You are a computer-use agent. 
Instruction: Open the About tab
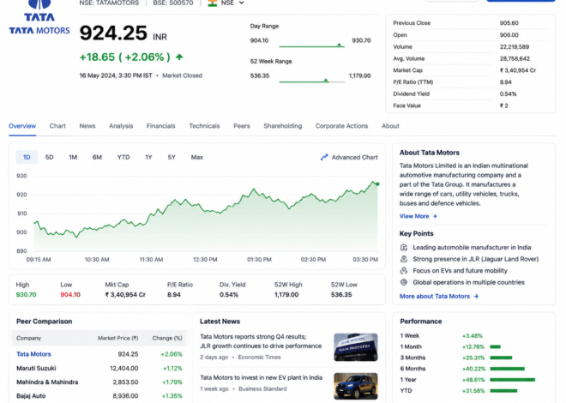pos(390,126)
